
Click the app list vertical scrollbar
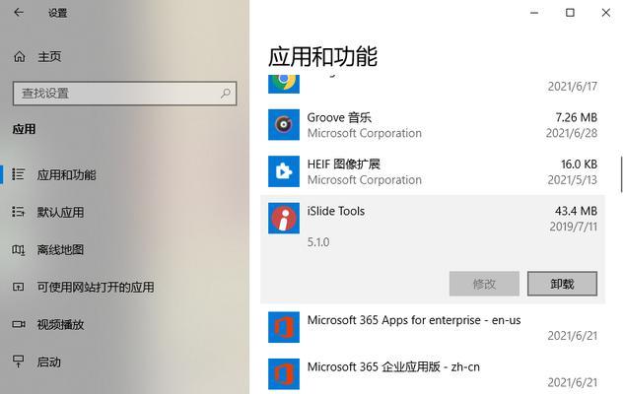tap(621, 174)
